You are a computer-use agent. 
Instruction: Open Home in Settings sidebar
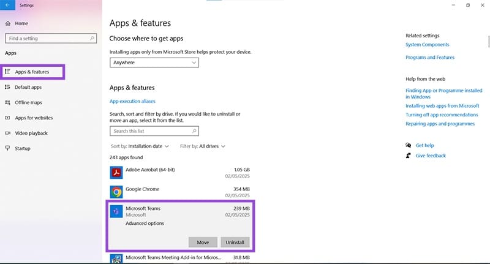[x=21, y=23]
